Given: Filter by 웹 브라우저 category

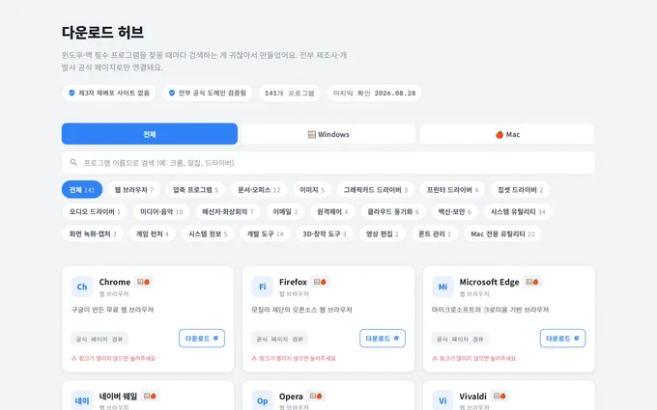Looking at the screenshot, I should (x=133, y=189).
